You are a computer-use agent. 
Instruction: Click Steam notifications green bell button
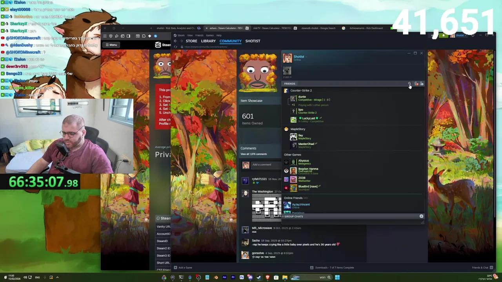(x=444, y=35)
